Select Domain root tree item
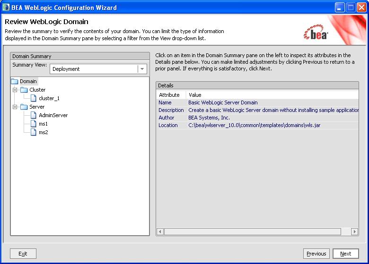369x264 pixels. [28, 82]
